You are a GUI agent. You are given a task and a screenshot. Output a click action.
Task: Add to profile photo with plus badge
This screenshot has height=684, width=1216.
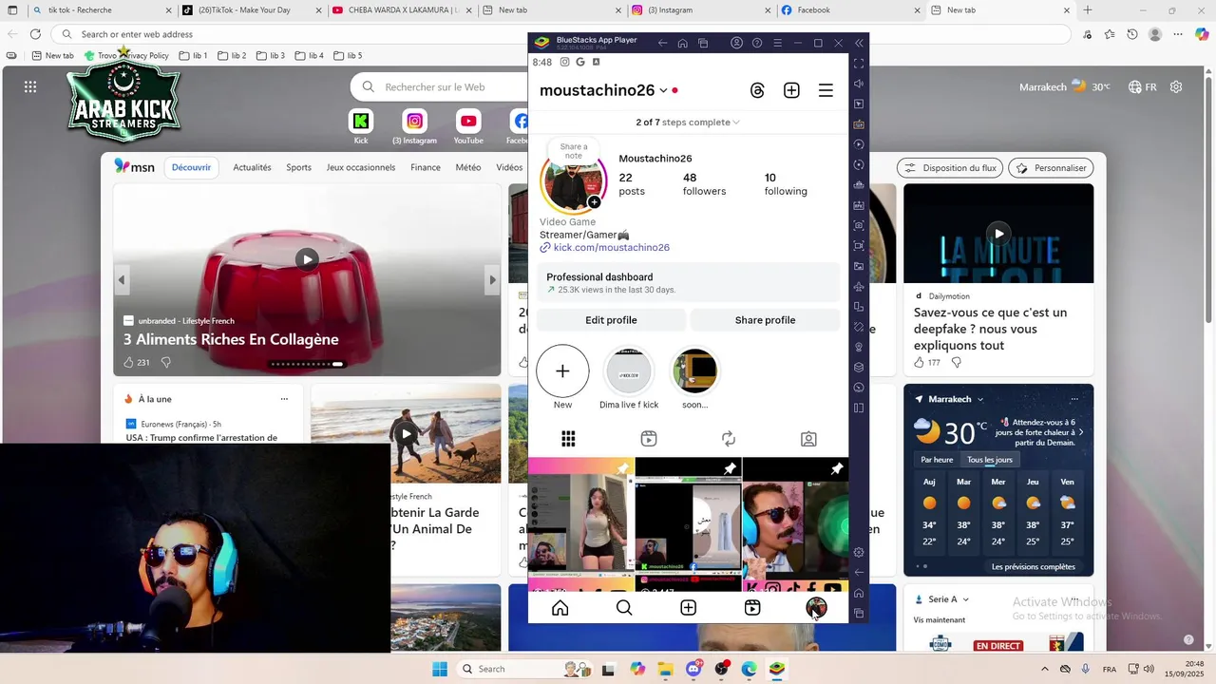pyautogui.click(x=594, y=202)
